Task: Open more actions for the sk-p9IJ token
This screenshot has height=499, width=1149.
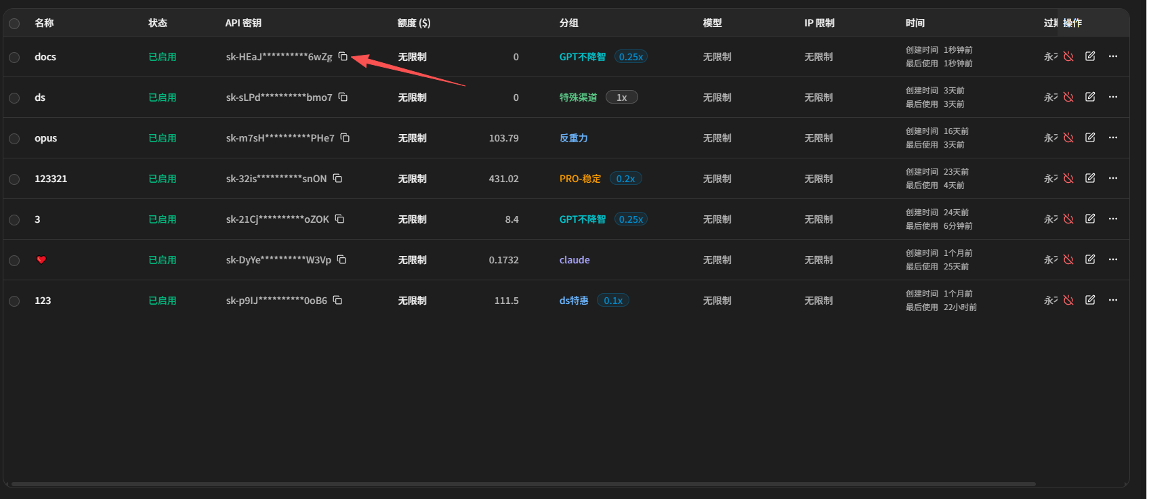Action: 1113,300
